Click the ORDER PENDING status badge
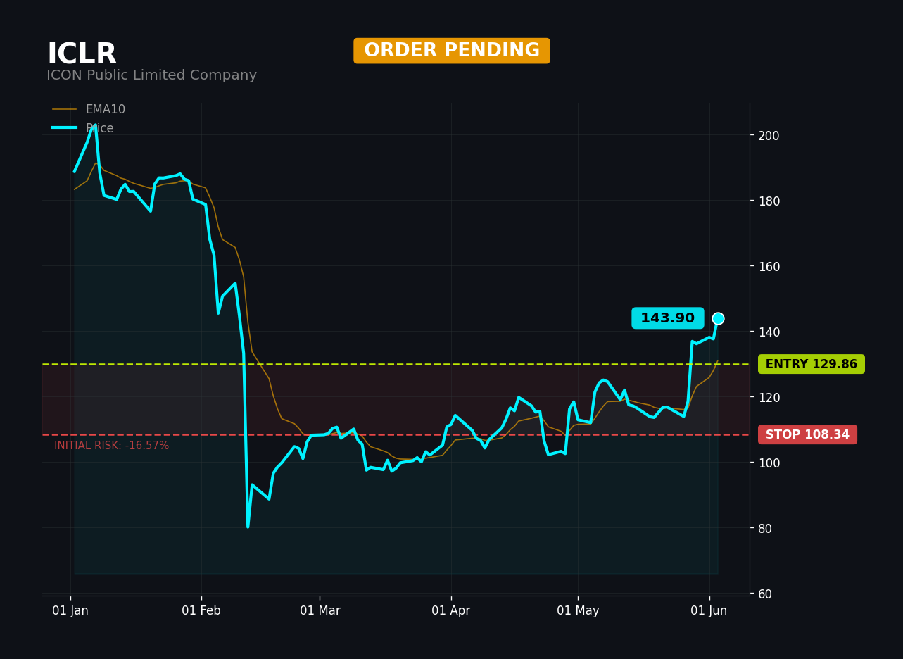 coord(452,51)
